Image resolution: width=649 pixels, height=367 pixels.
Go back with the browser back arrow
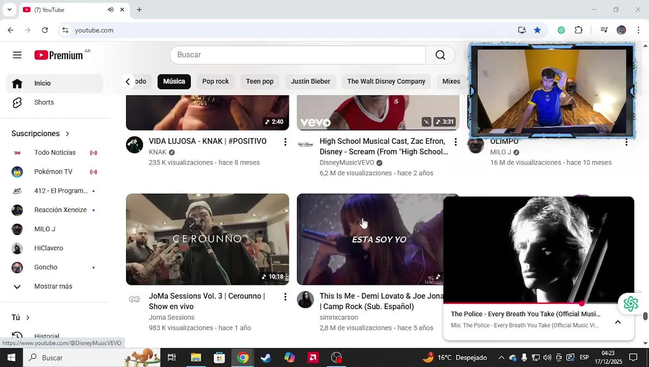point(11,30)
